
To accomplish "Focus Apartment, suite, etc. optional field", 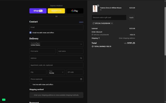I will pos(56,65).
